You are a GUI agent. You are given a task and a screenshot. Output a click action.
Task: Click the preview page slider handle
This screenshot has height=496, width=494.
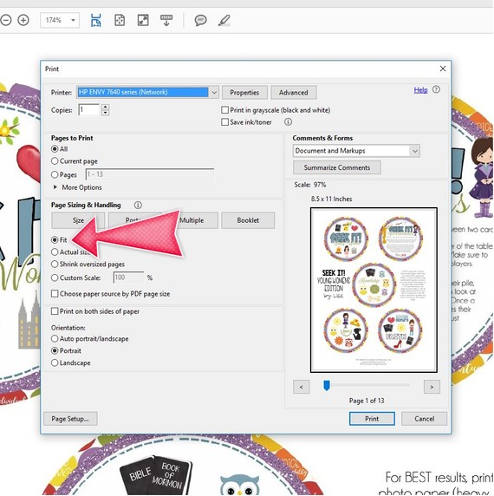click(x=327, y=386)
